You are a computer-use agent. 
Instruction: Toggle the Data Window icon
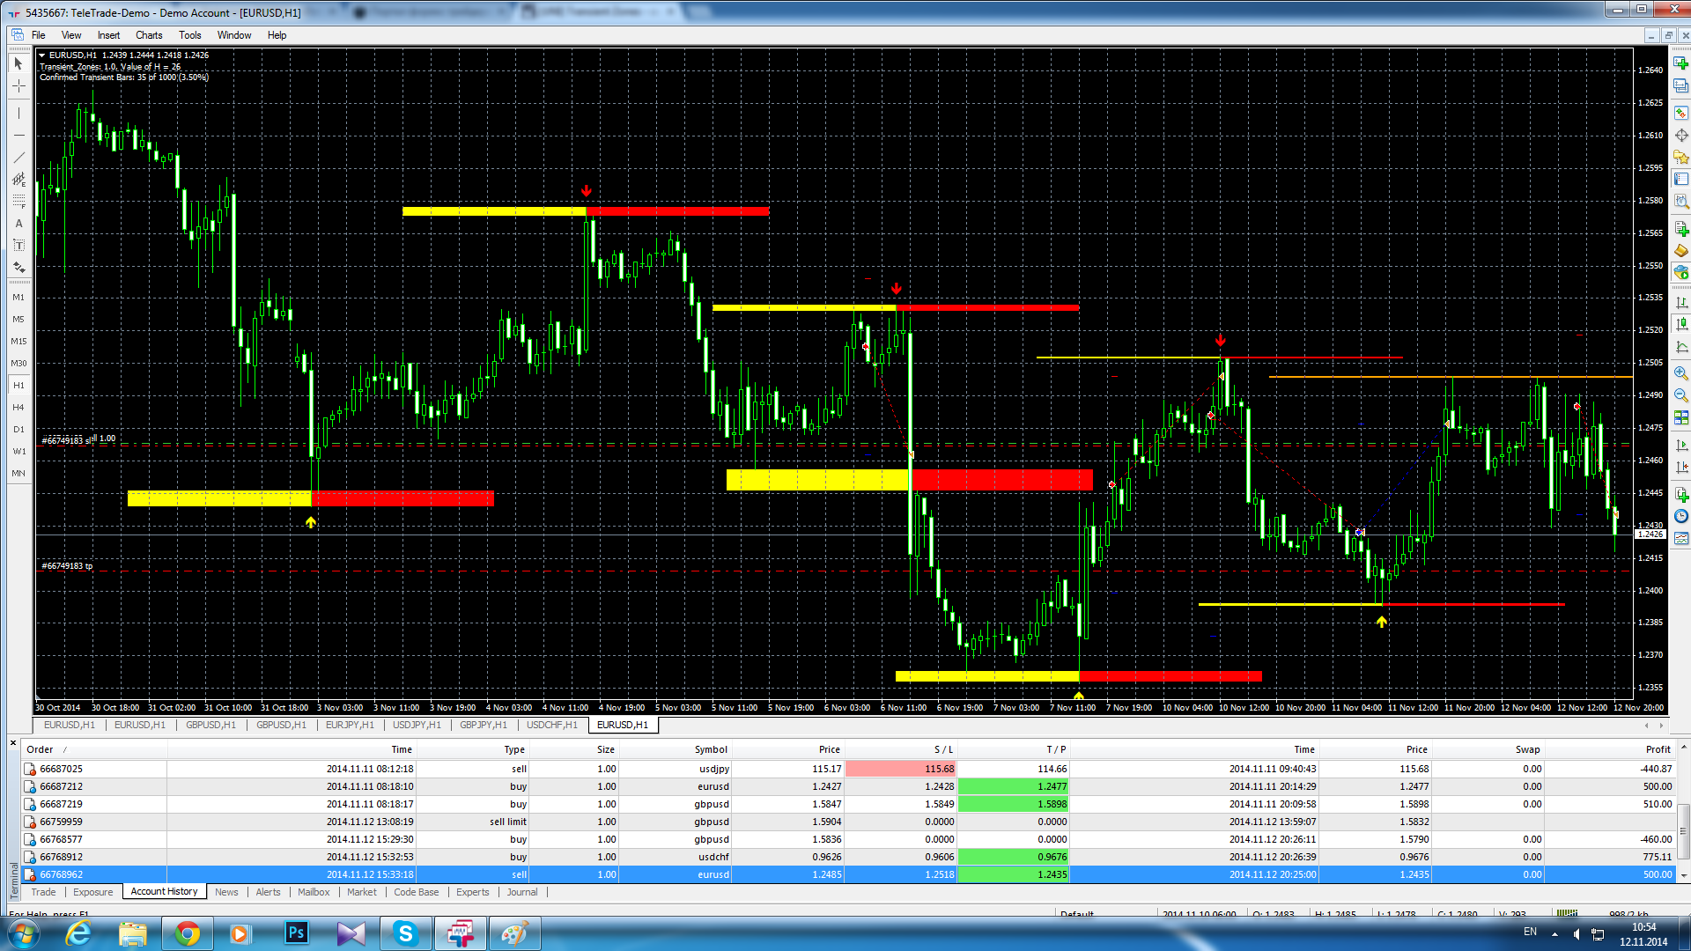point(1681,135)
